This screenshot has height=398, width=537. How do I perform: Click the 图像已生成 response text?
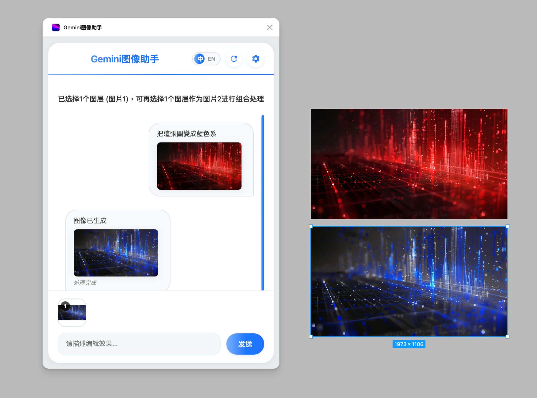tap(90, 221)
